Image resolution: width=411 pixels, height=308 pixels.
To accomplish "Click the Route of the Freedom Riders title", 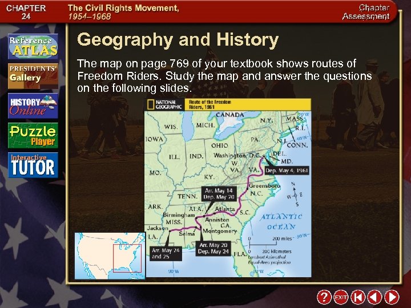I will click(x=210, y=104).
